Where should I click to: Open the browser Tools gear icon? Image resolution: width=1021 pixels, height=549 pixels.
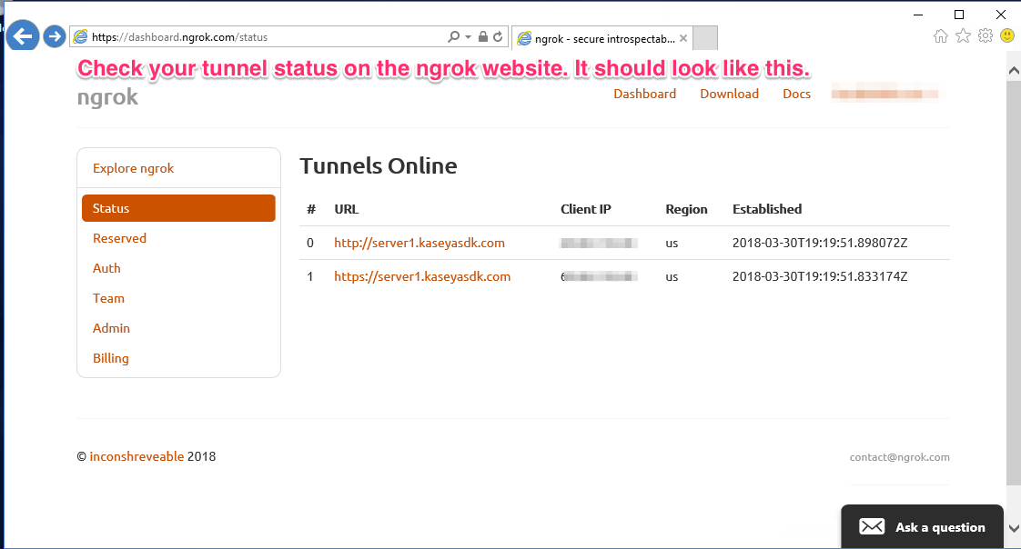tap(986, 35)
